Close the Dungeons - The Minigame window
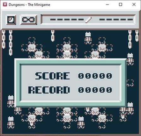 click(134, 4)
